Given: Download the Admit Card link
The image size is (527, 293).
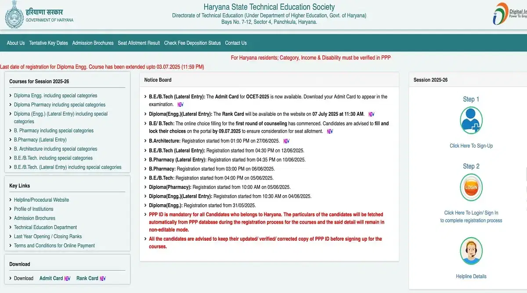Looking at the screenshot, I should tap(51, 279).
